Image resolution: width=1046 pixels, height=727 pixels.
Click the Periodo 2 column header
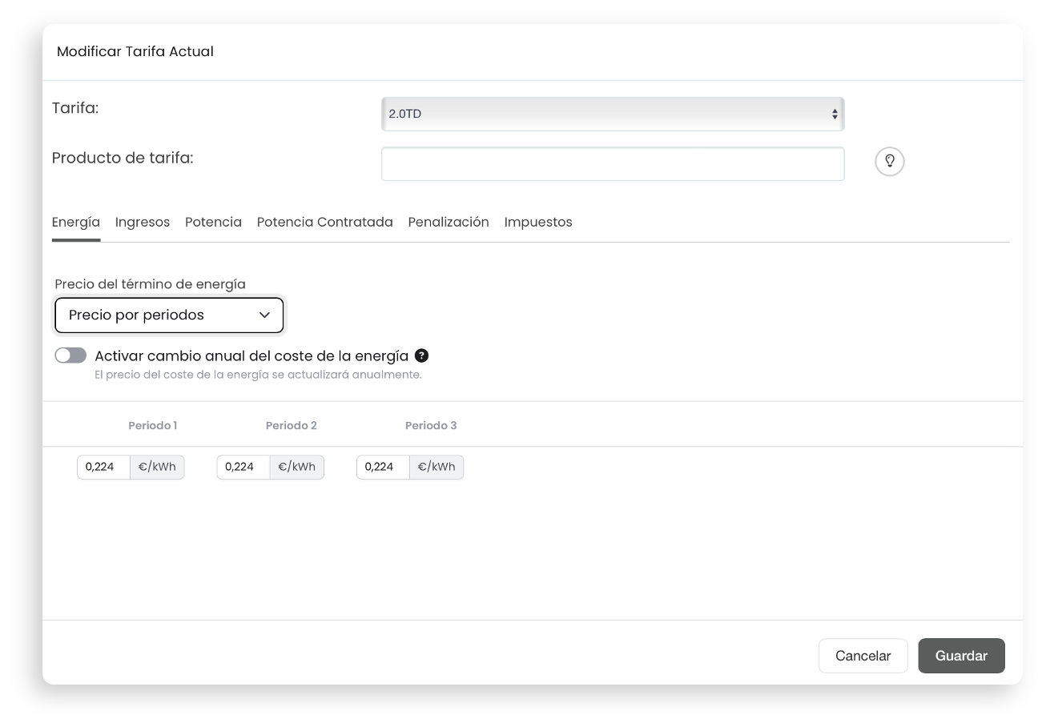point(292,425)
